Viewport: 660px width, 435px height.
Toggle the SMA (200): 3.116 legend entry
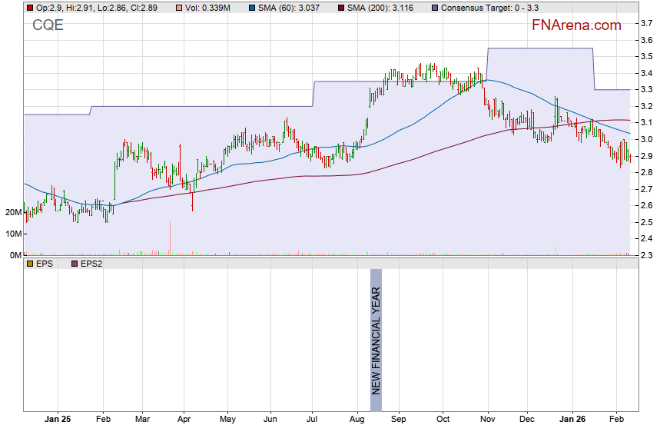coord(382,8)
